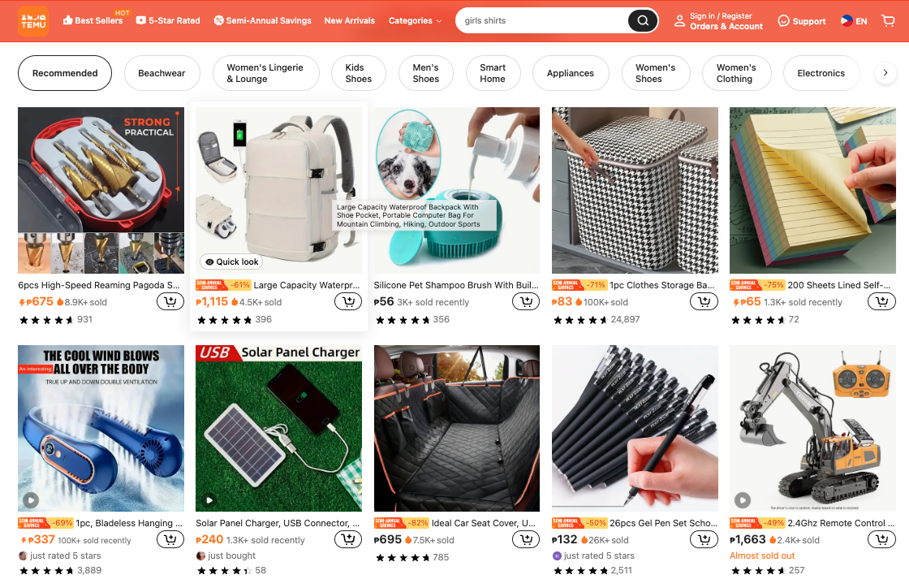909x588 pixels.
Task: Open the shopping cart icon in header
Action: pyautogui.click(x=888, y=21)
